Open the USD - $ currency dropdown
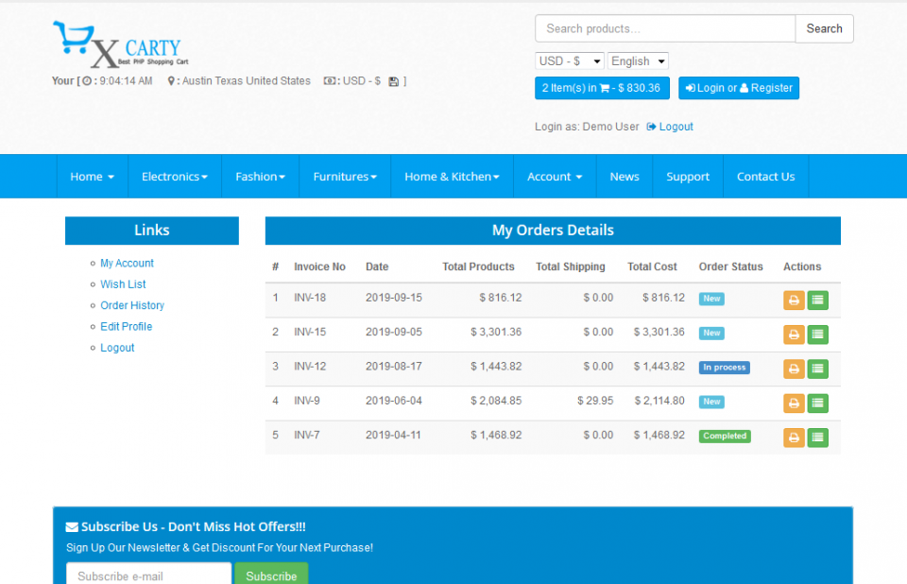This screenshot has height=584, width=907. pyautogui.click(x=569, y=60)
